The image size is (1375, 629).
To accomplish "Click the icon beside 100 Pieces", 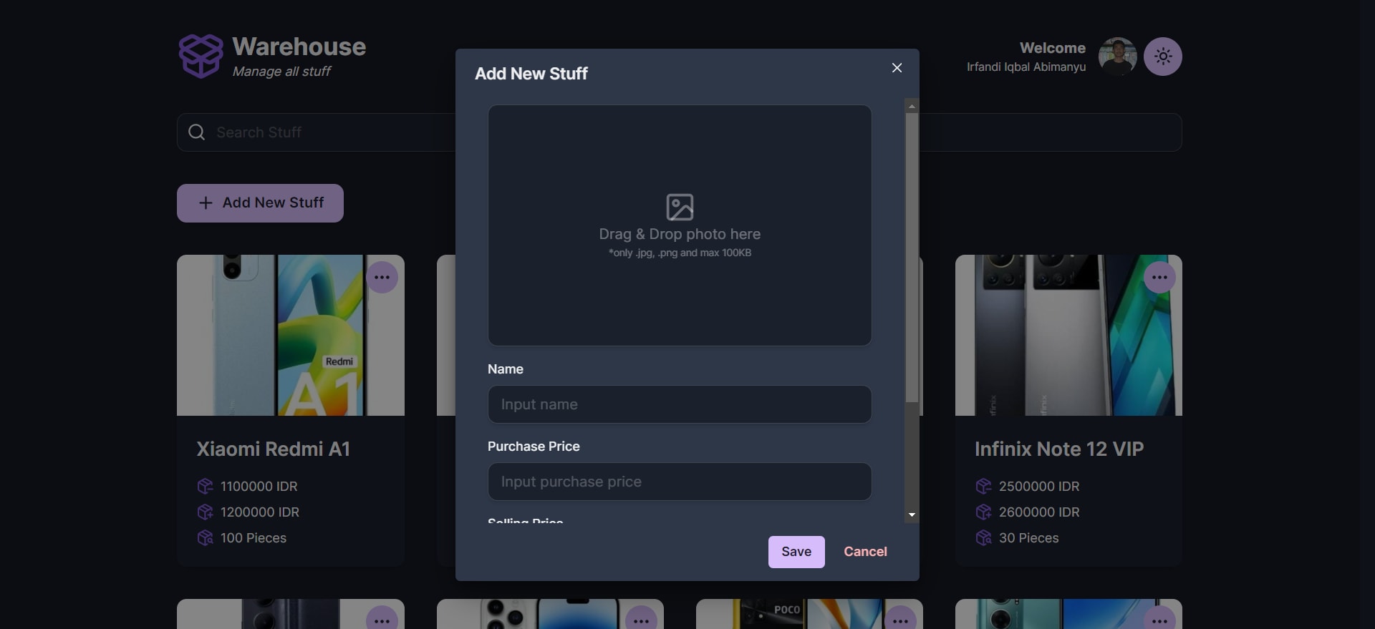I will pyautogui.click(x=205, y=538).
